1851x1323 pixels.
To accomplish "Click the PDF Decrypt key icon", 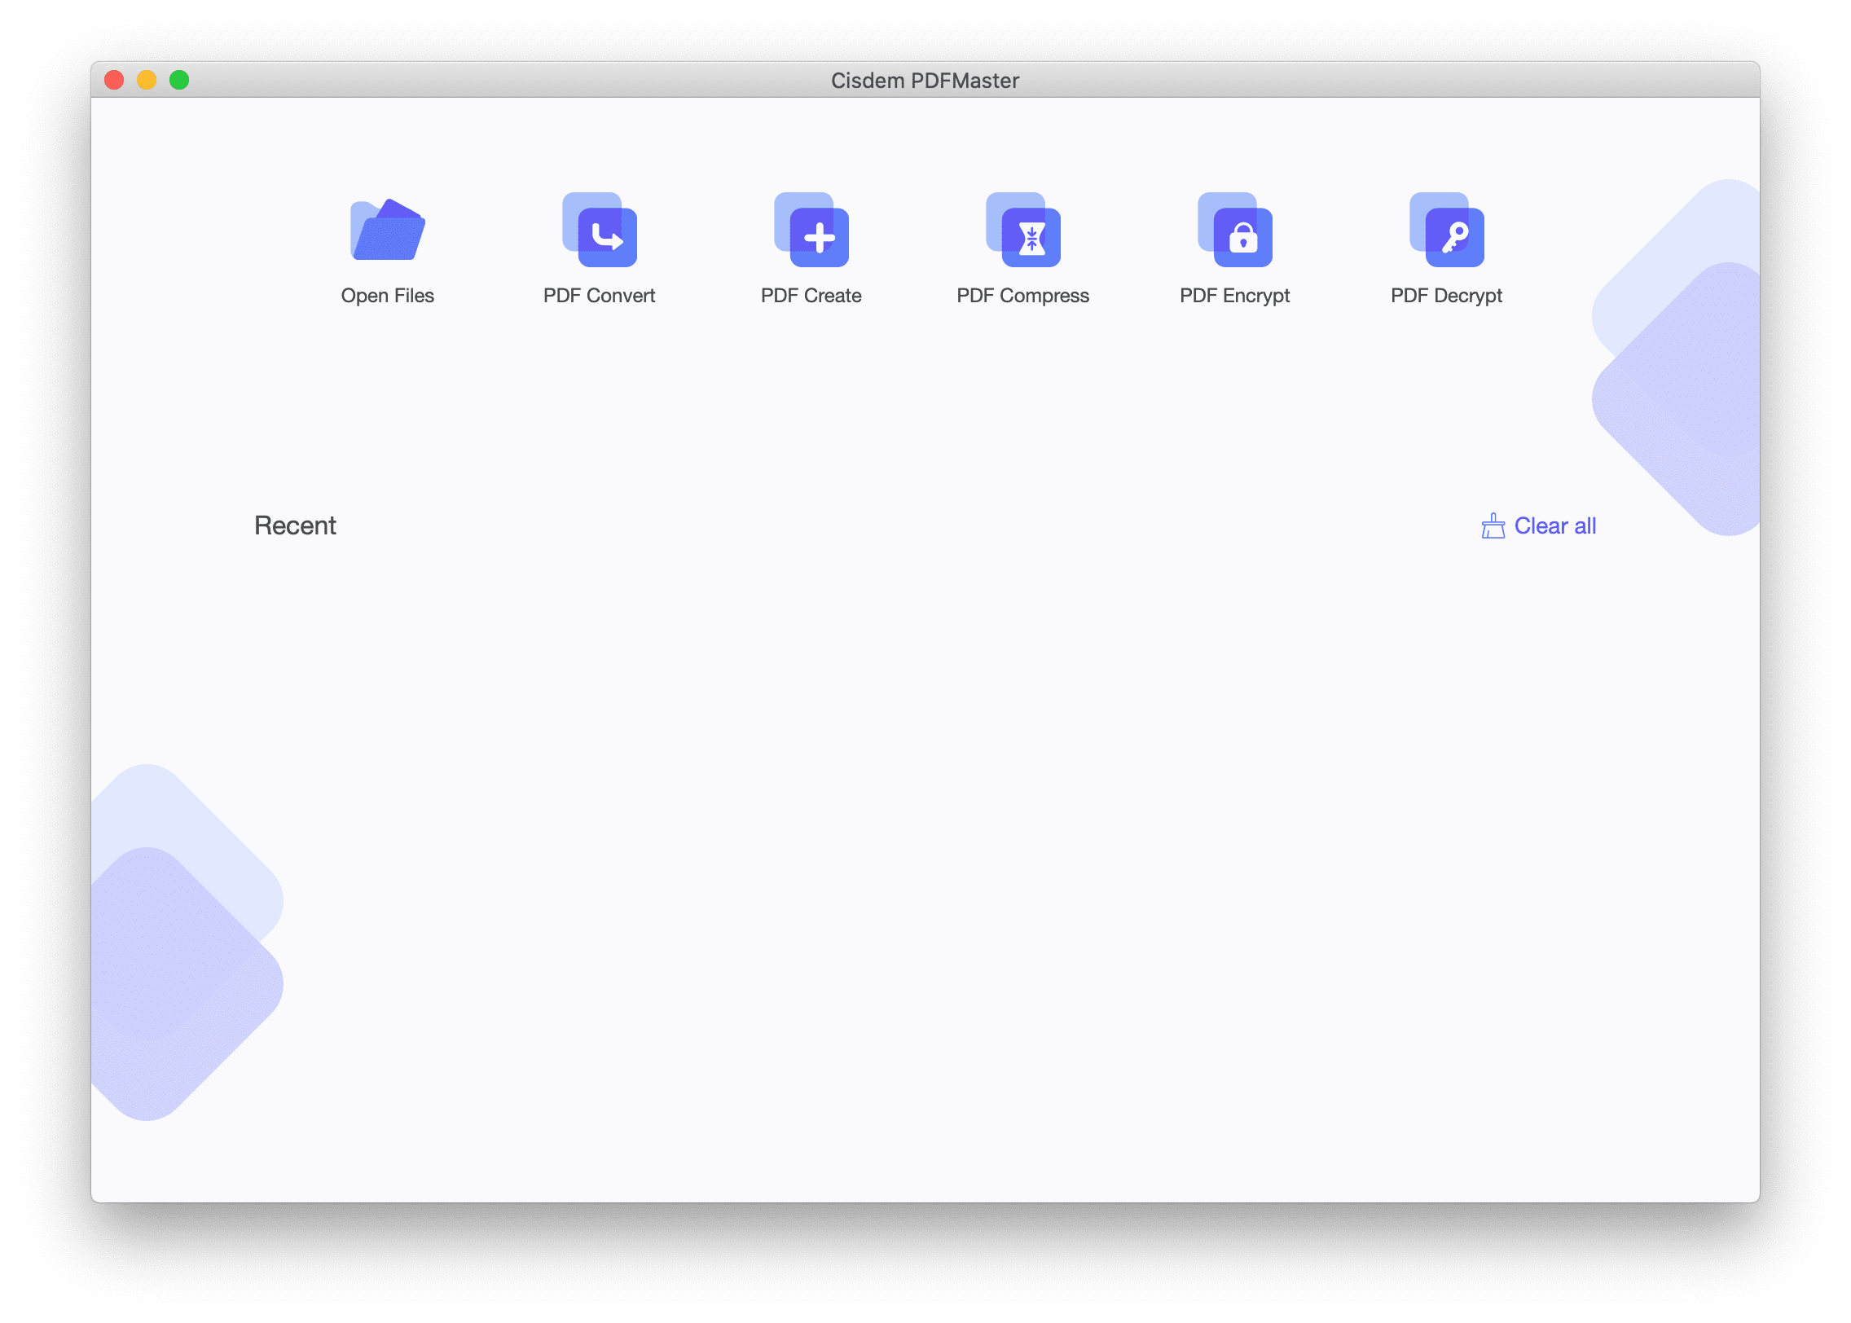I will 1447,231.
